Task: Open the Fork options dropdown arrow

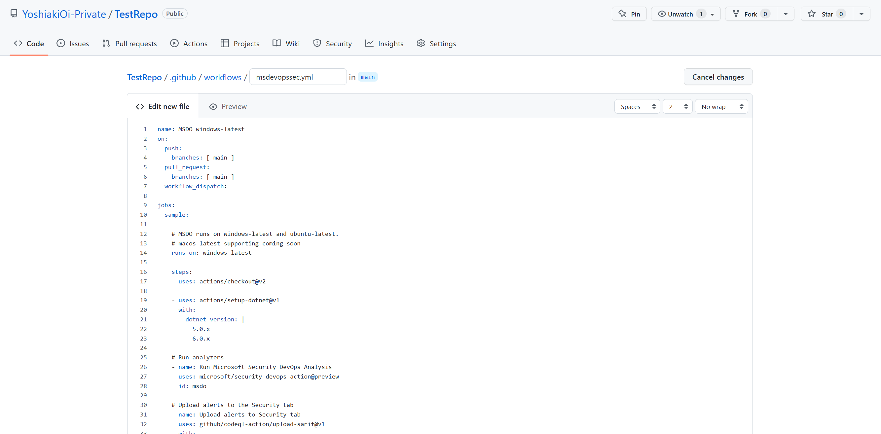Action: click(785, 14)
